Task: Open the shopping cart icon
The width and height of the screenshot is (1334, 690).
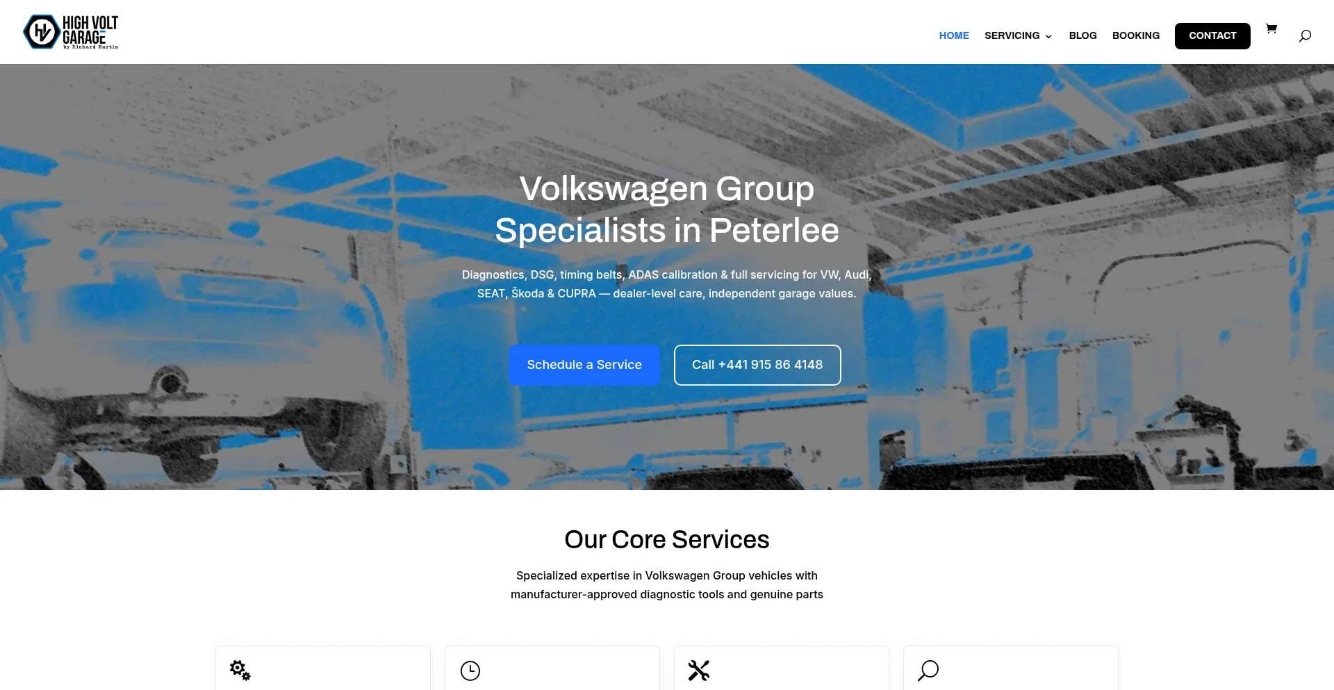Action: (x=1271, y=28)
